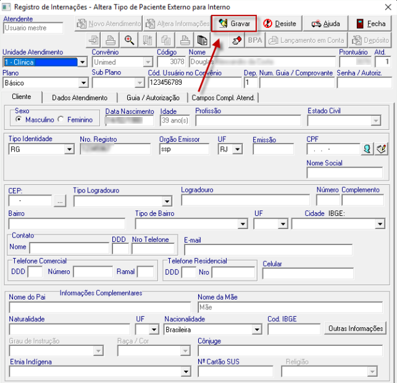Open Ajuda help with the ambulance icon

325,24
